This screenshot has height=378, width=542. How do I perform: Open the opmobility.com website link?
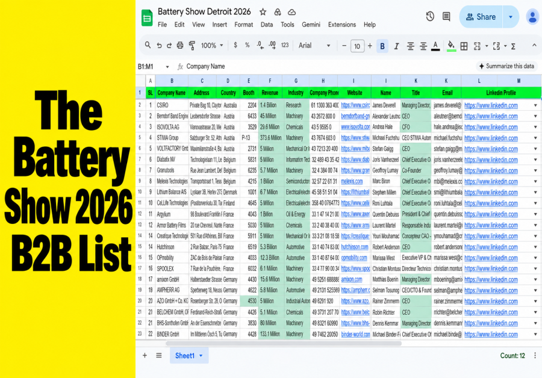tap(354, 258)
